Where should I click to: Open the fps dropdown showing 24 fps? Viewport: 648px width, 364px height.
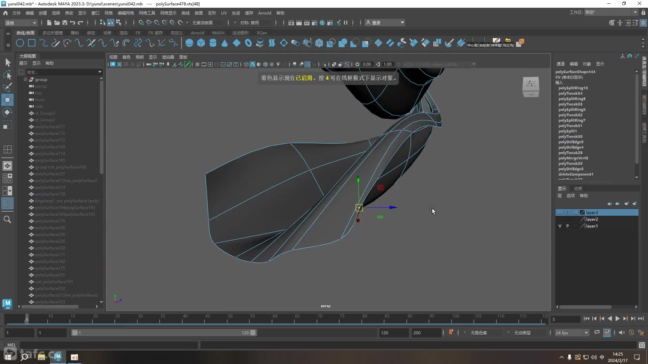coord(572,333)
